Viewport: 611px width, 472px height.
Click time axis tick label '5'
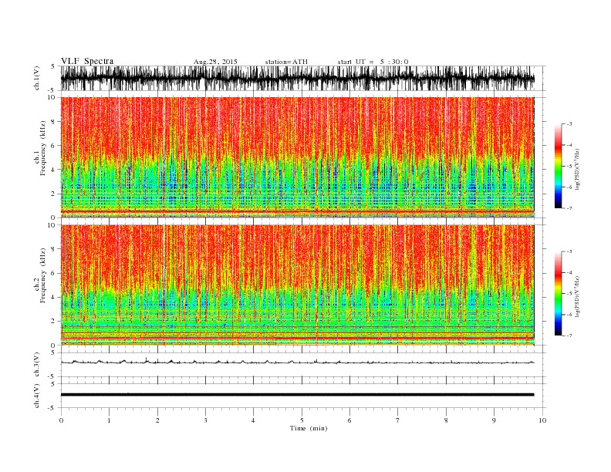[302, 420]
